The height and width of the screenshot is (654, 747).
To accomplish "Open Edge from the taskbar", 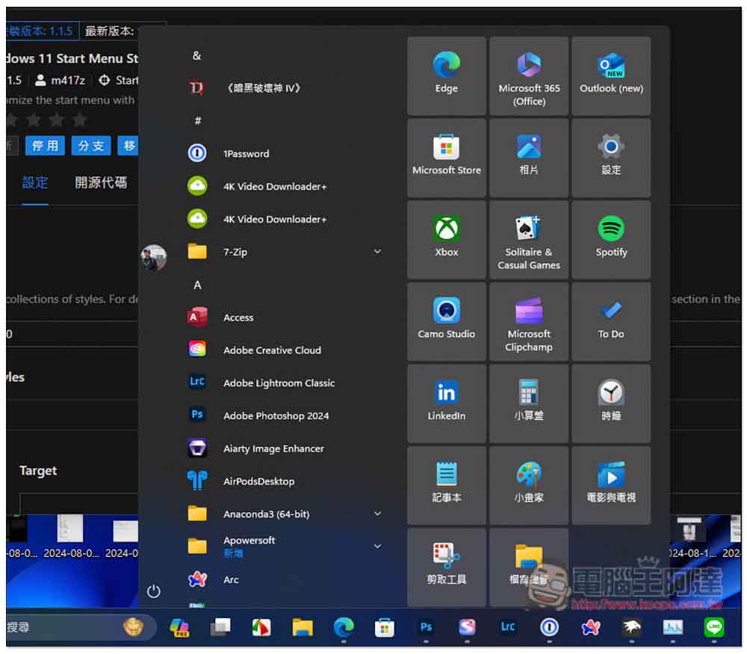I will 344,627.
